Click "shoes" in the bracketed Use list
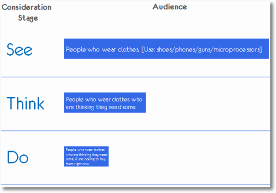 coord(166,49)
